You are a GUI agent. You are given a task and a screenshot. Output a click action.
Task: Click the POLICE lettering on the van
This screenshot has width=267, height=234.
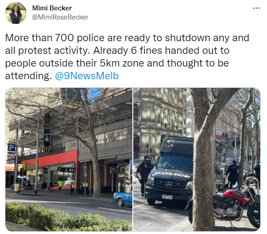pos(173,175)
